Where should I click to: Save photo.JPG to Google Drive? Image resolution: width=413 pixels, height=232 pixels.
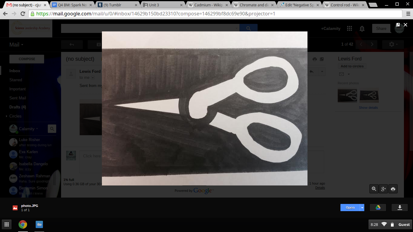coord(378,208)
